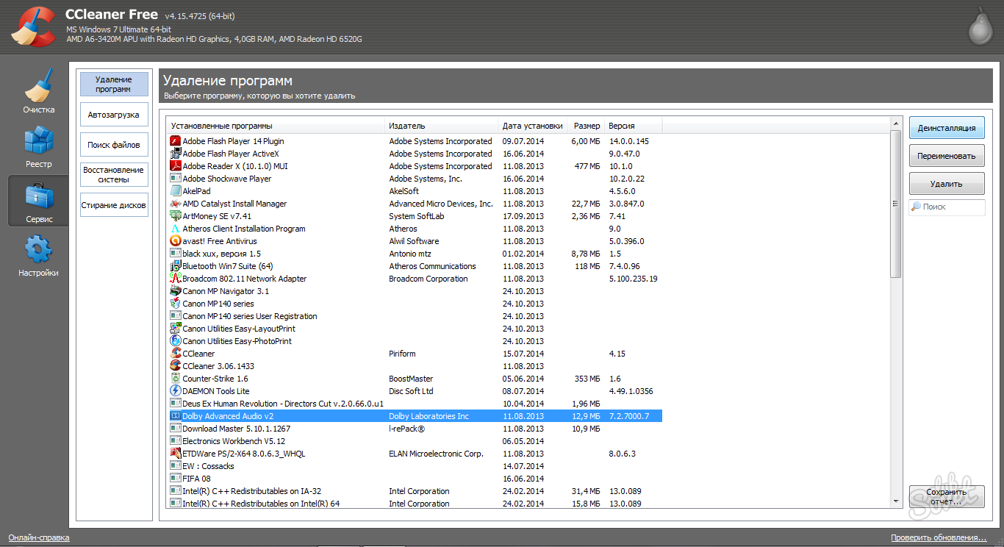Open the Настройки gear section
Image resolution: width=1004 pixels, height=547 pixels.
coord(39,256)
